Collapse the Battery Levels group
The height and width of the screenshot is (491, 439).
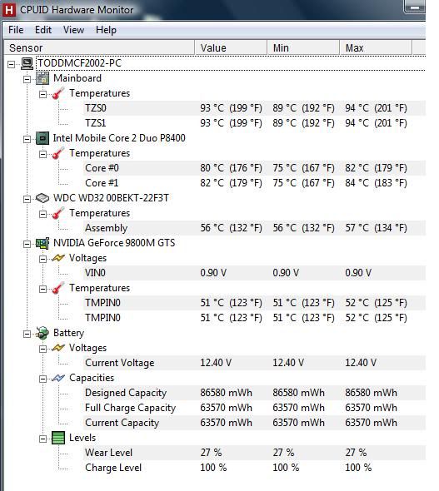pos(42,439)
